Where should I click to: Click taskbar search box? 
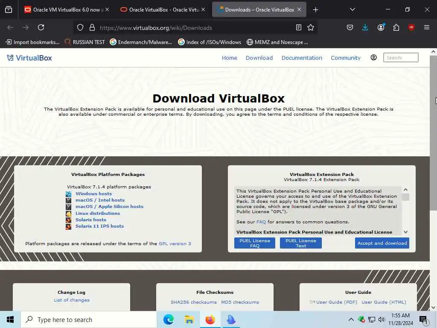point(89,319)
